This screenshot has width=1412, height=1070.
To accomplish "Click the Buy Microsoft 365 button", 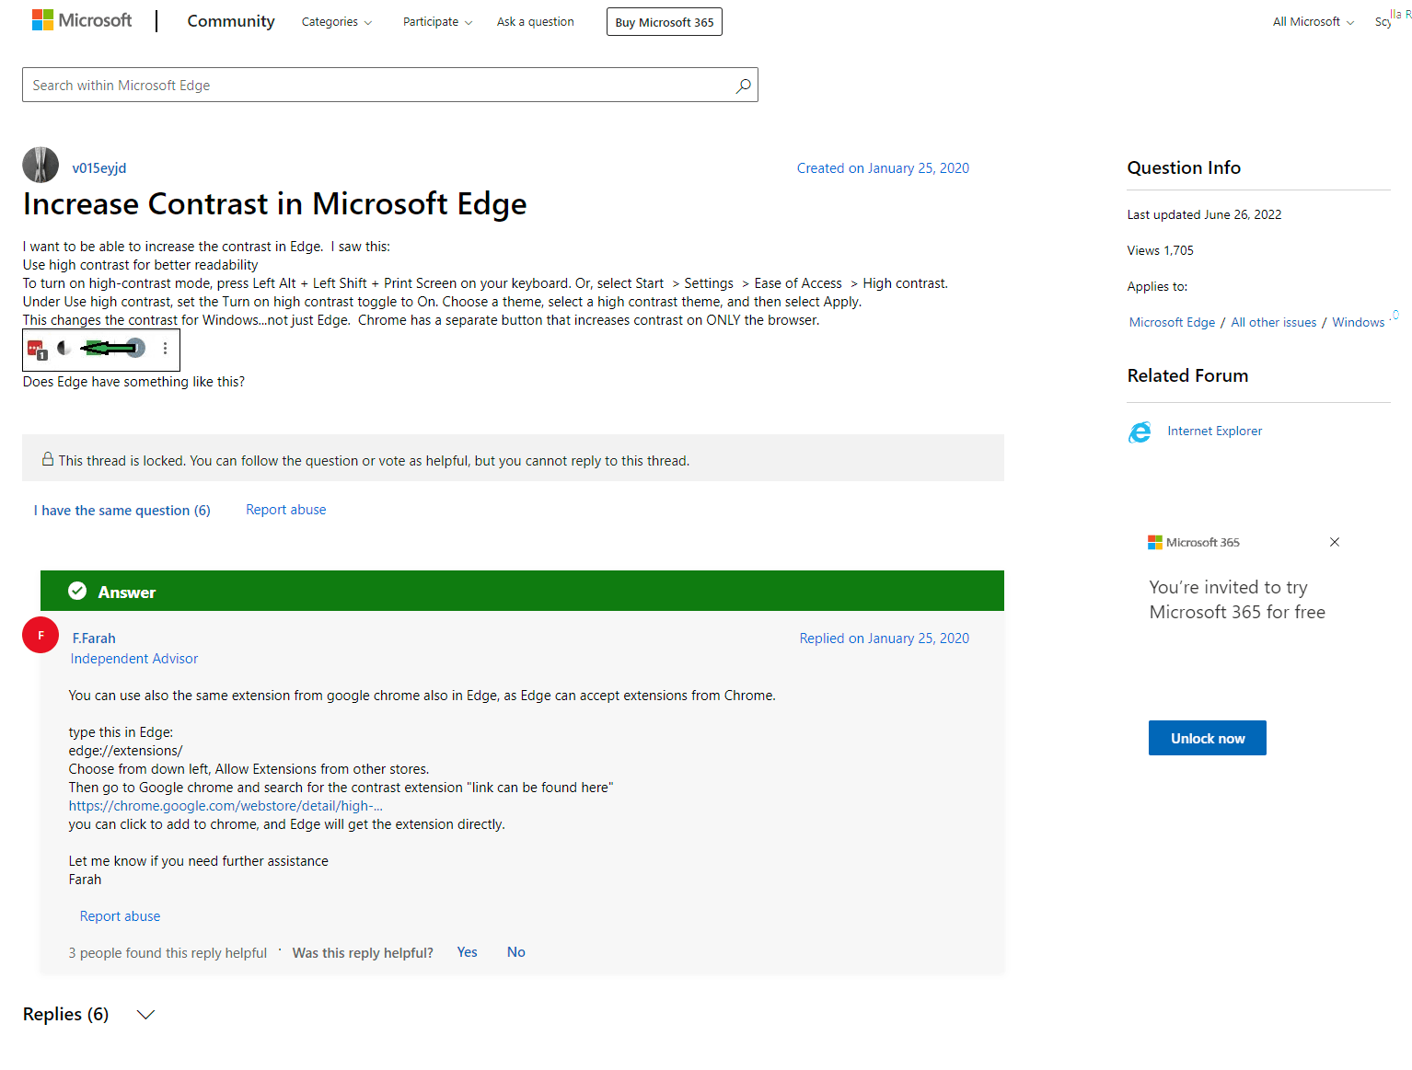I will coord(664,22).
